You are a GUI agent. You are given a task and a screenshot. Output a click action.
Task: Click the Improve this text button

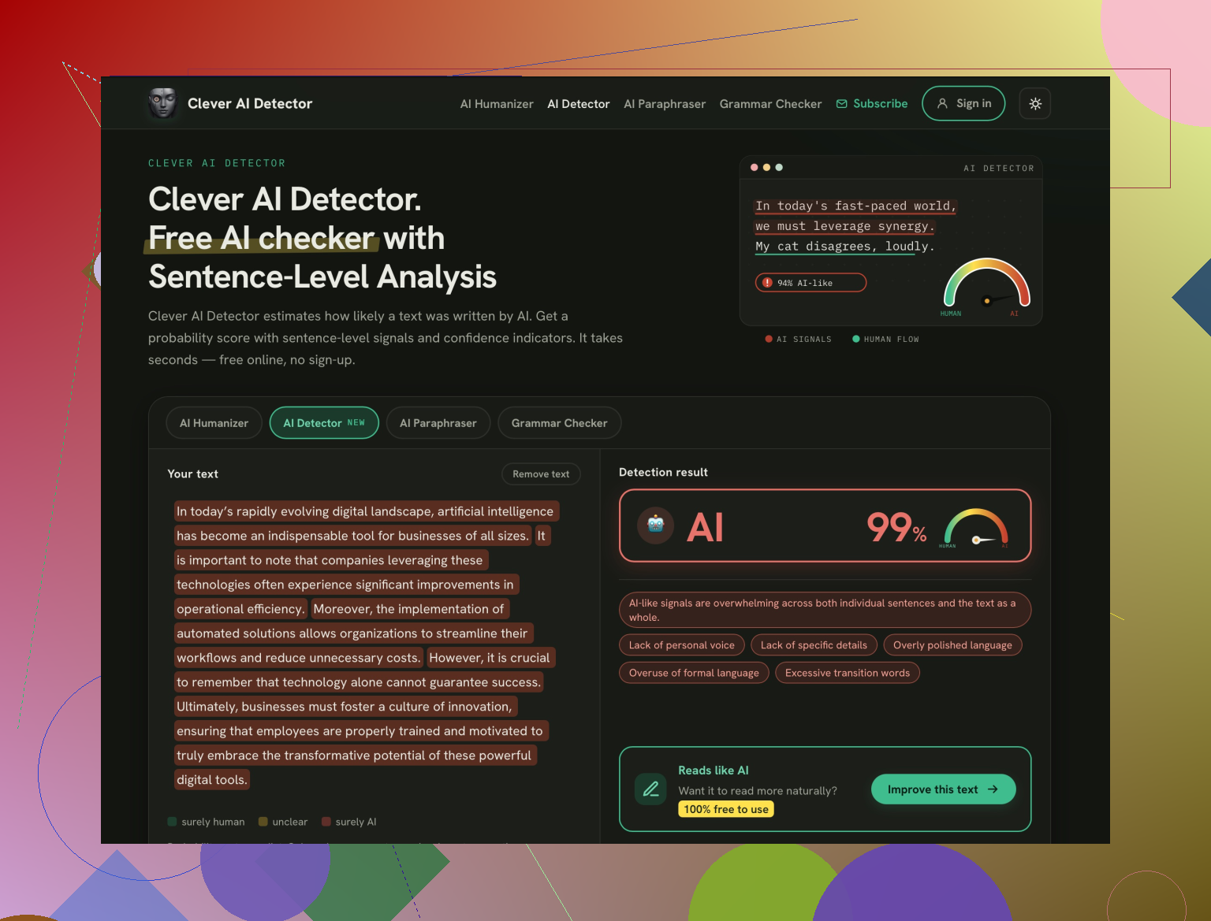(x=943, y=789)
